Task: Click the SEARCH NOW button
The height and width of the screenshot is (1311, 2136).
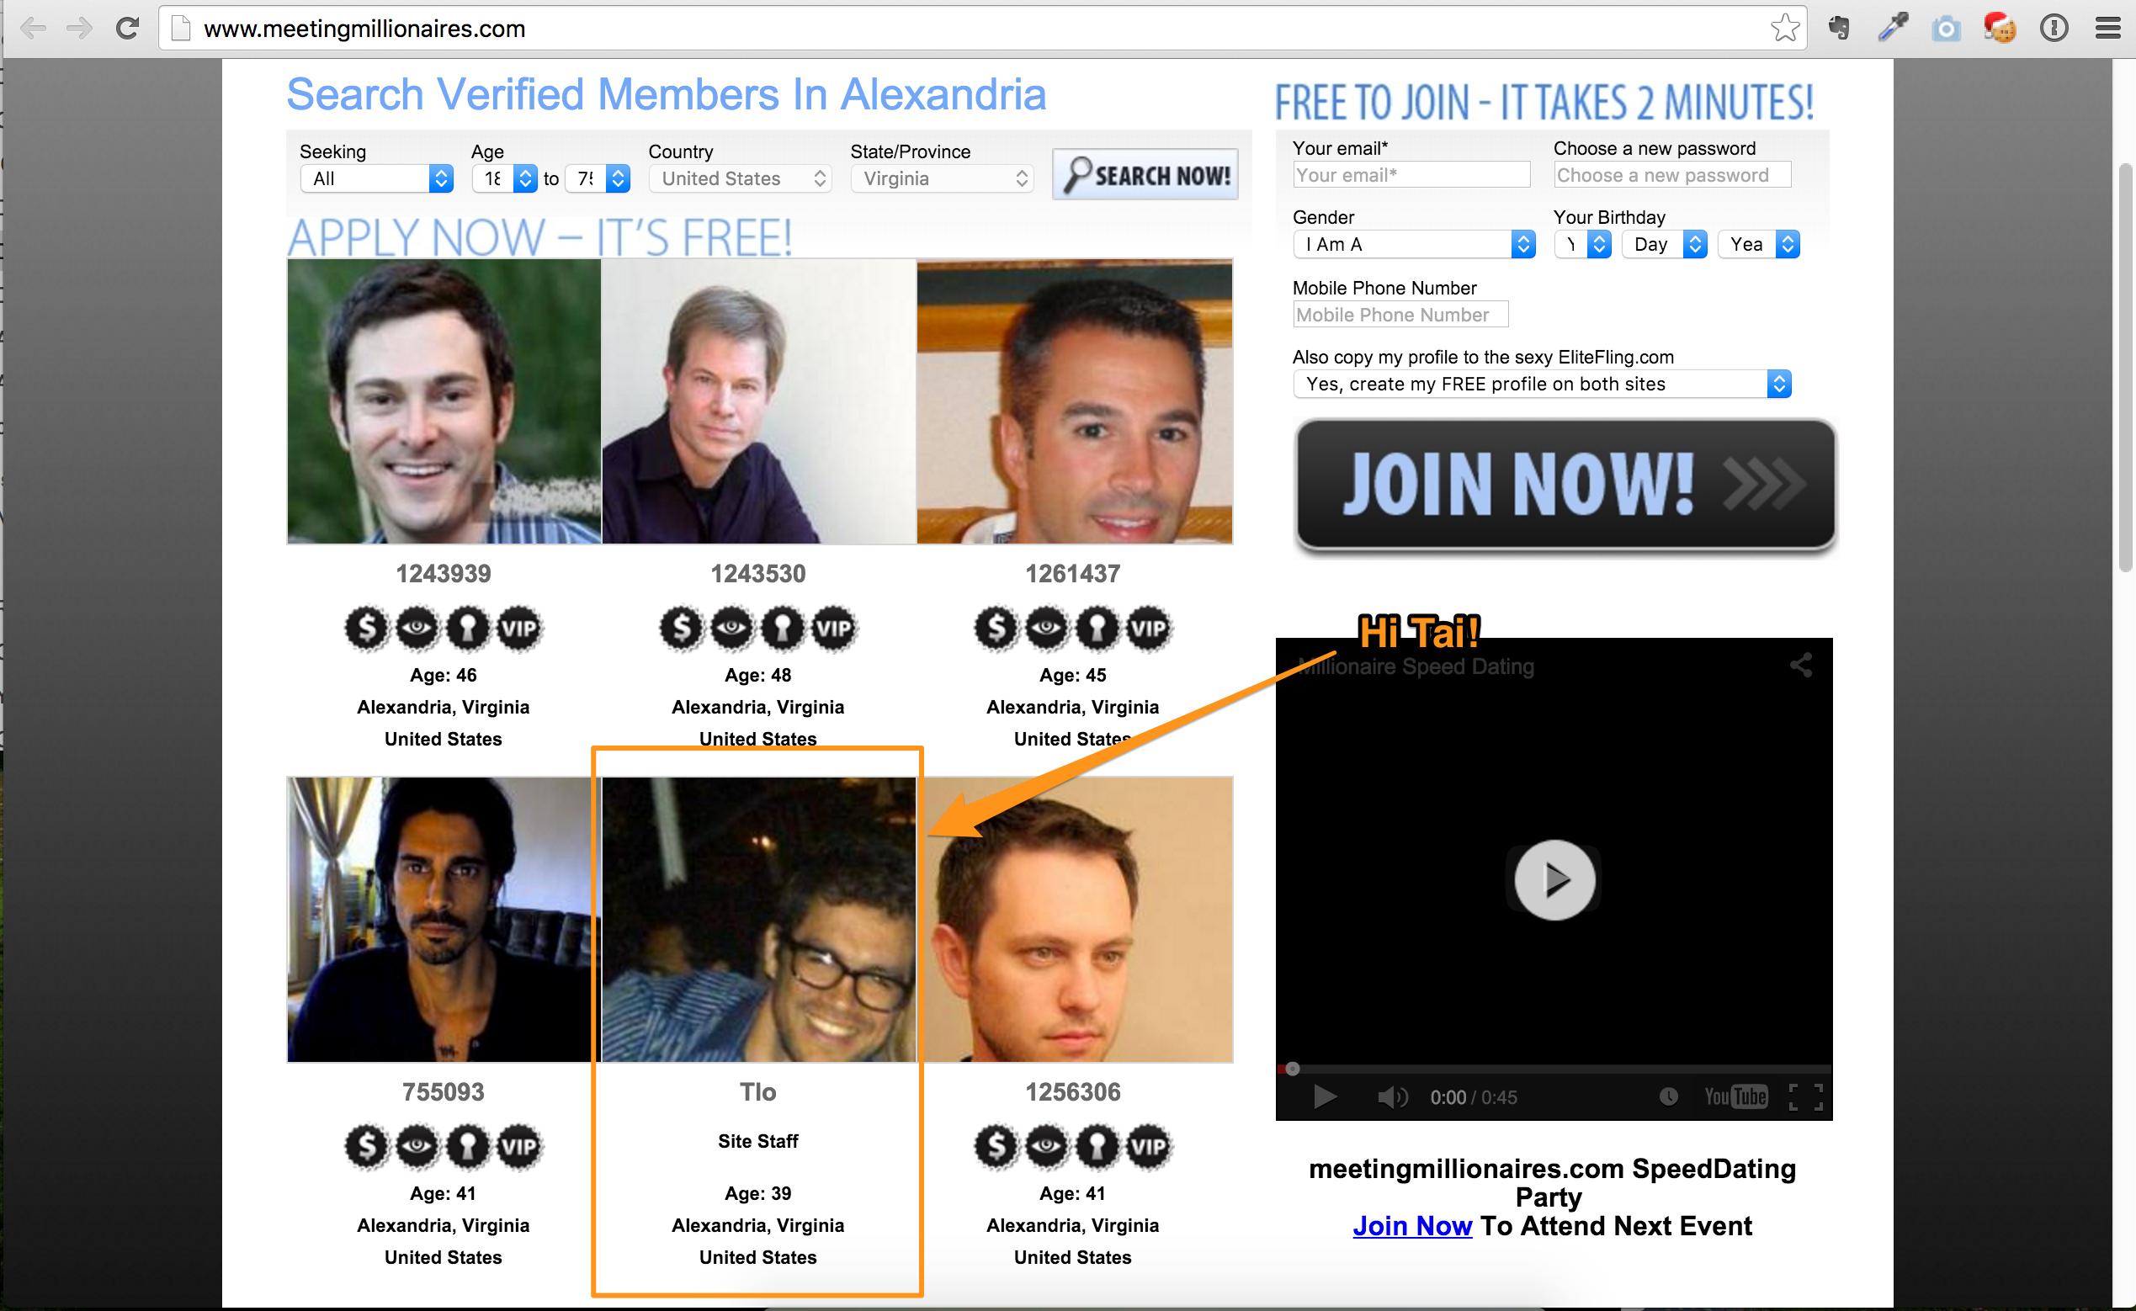Action: click(1145, 175)
